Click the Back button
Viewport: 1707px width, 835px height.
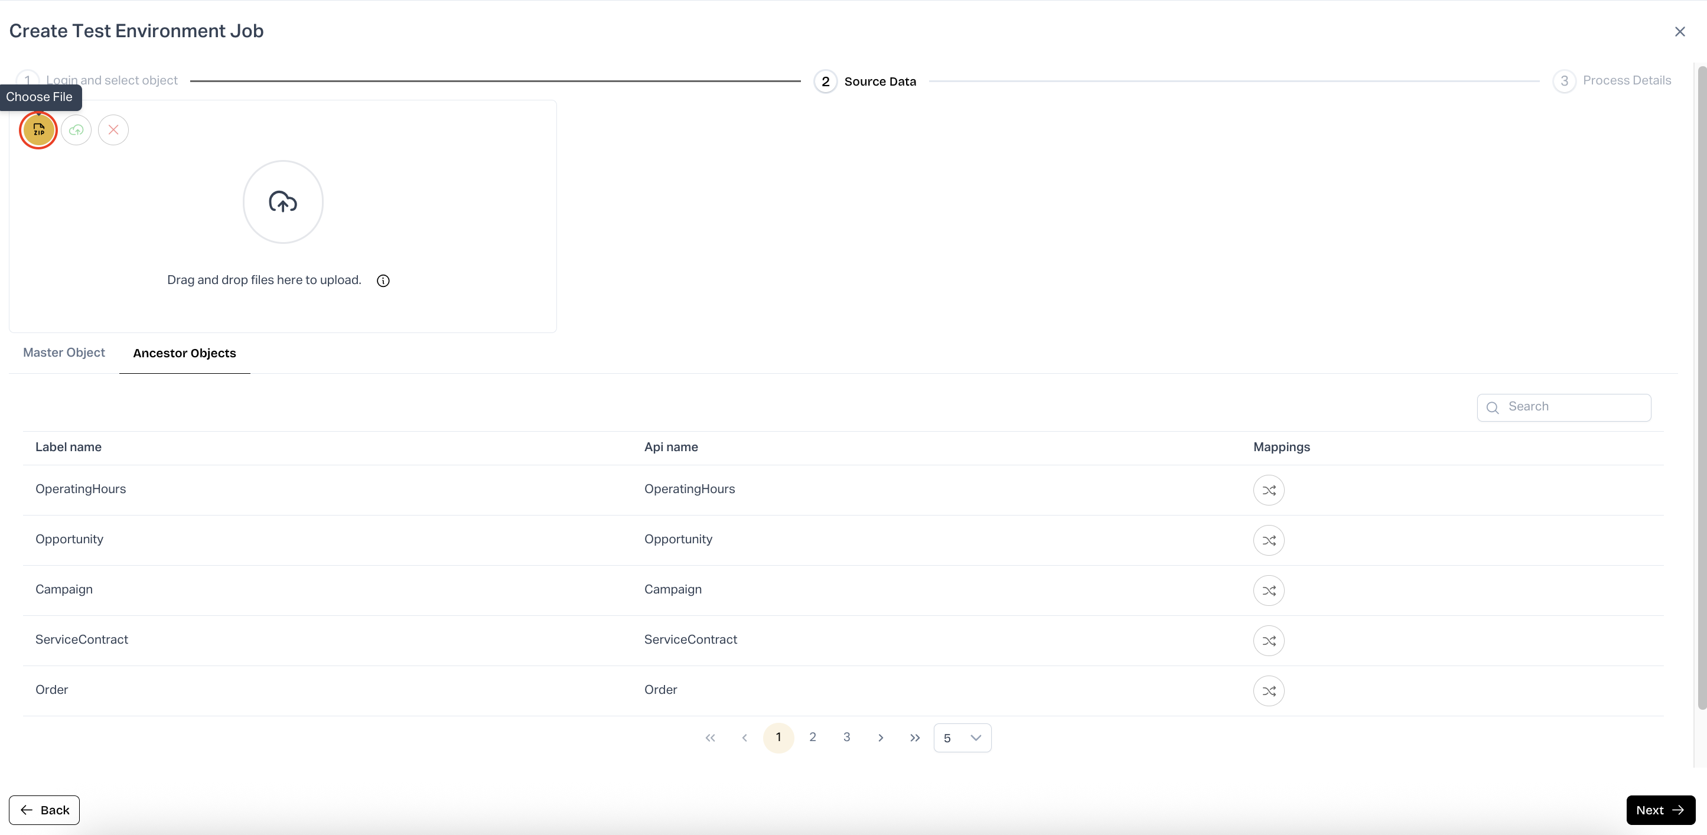tap(44, 810)
